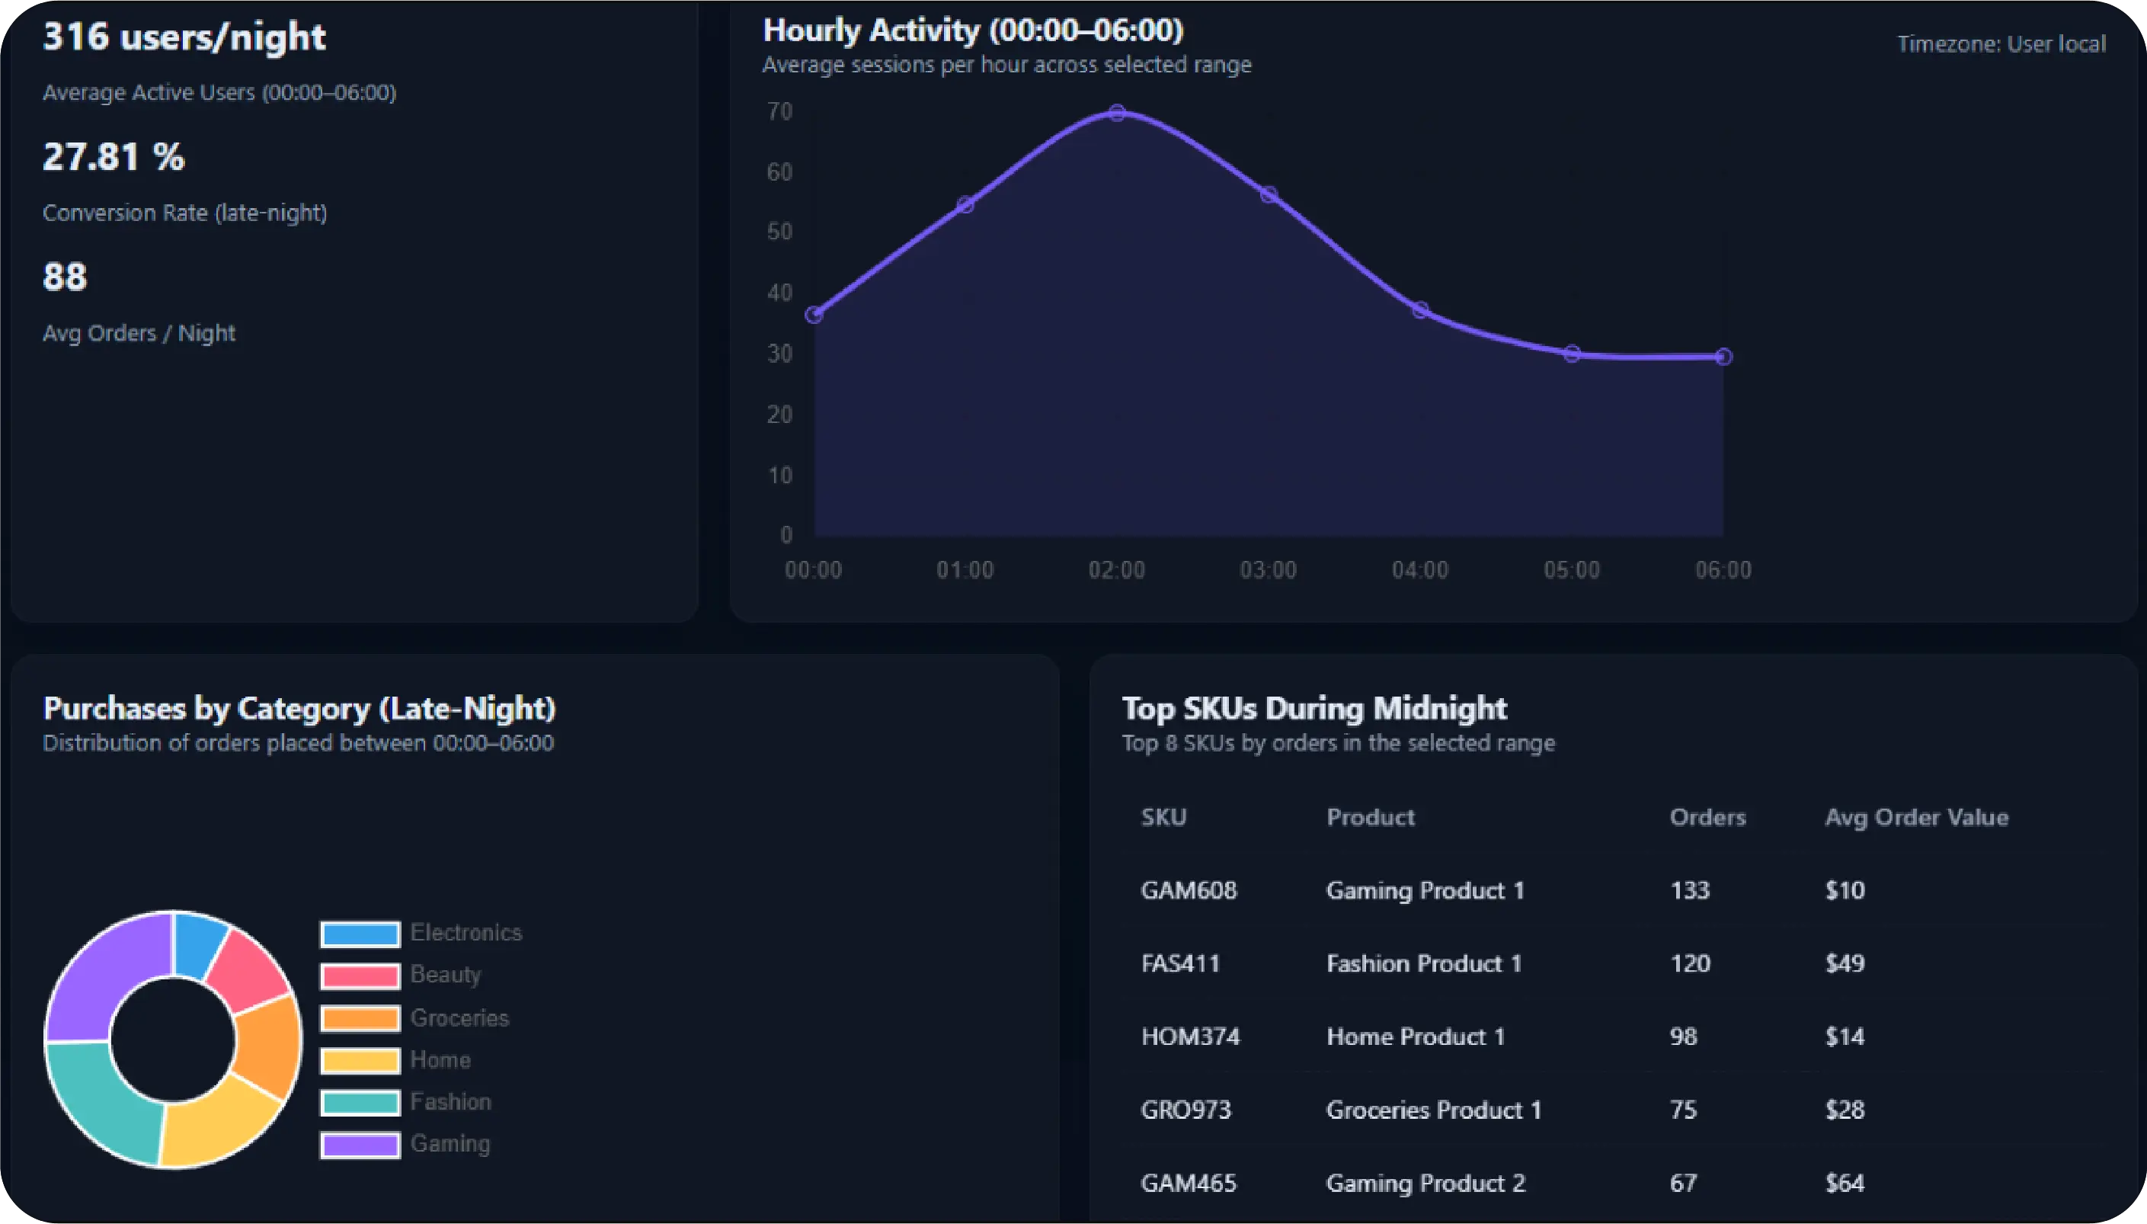Toggle the Groceries legend swatch
This screenshot has height=1224, width=2147.
click(x=360, y=1018)
